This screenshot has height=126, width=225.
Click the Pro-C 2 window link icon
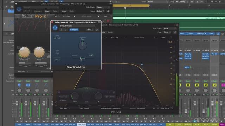(x=108, y=11)
